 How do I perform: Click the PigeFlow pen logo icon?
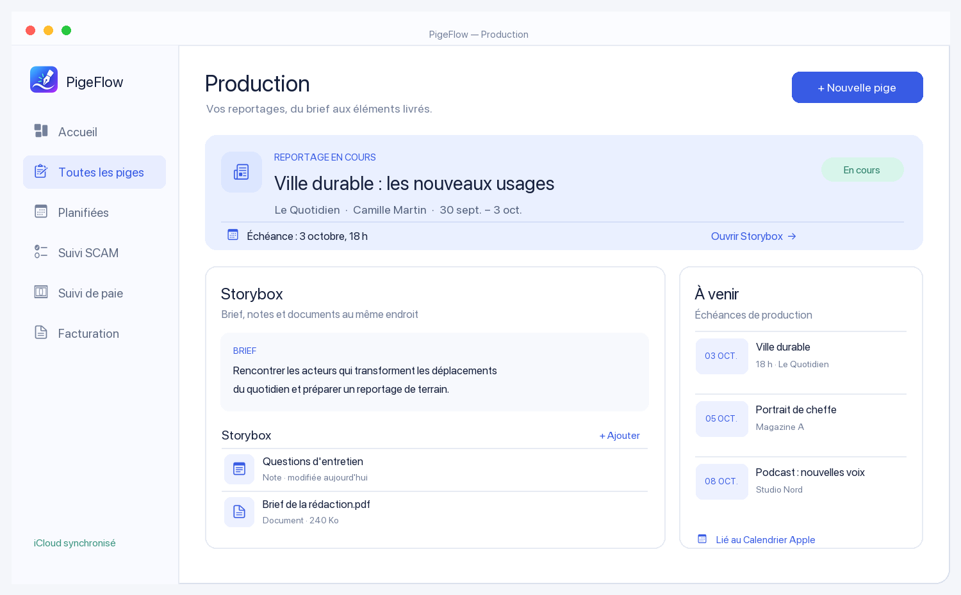[x=44, y=80]
